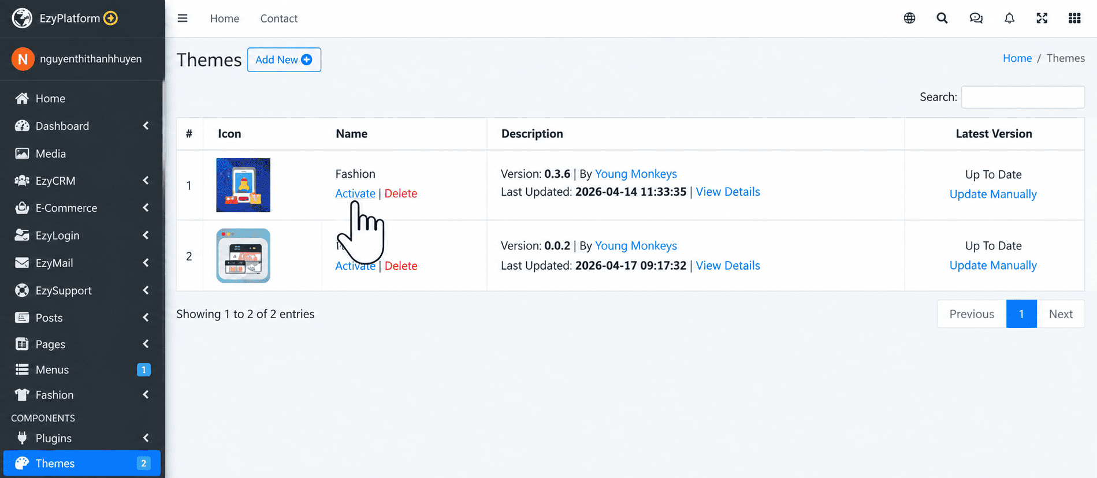Image resolution: width=1097 pixels, height=478 pixels.
Task: View Details of the version 0.0.2 theme
Action: pyautogui.click(x=728, y=266)
